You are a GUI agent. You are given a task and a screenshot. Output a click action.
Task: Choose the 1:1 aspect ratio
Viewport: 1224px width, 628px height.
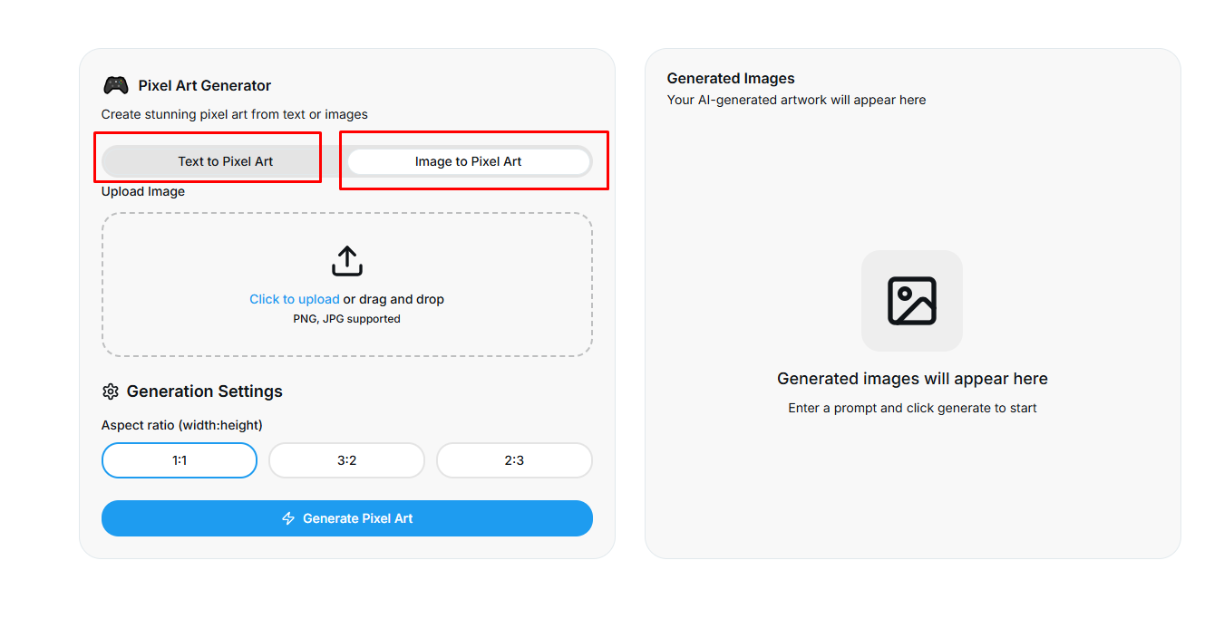coord(180,460)
